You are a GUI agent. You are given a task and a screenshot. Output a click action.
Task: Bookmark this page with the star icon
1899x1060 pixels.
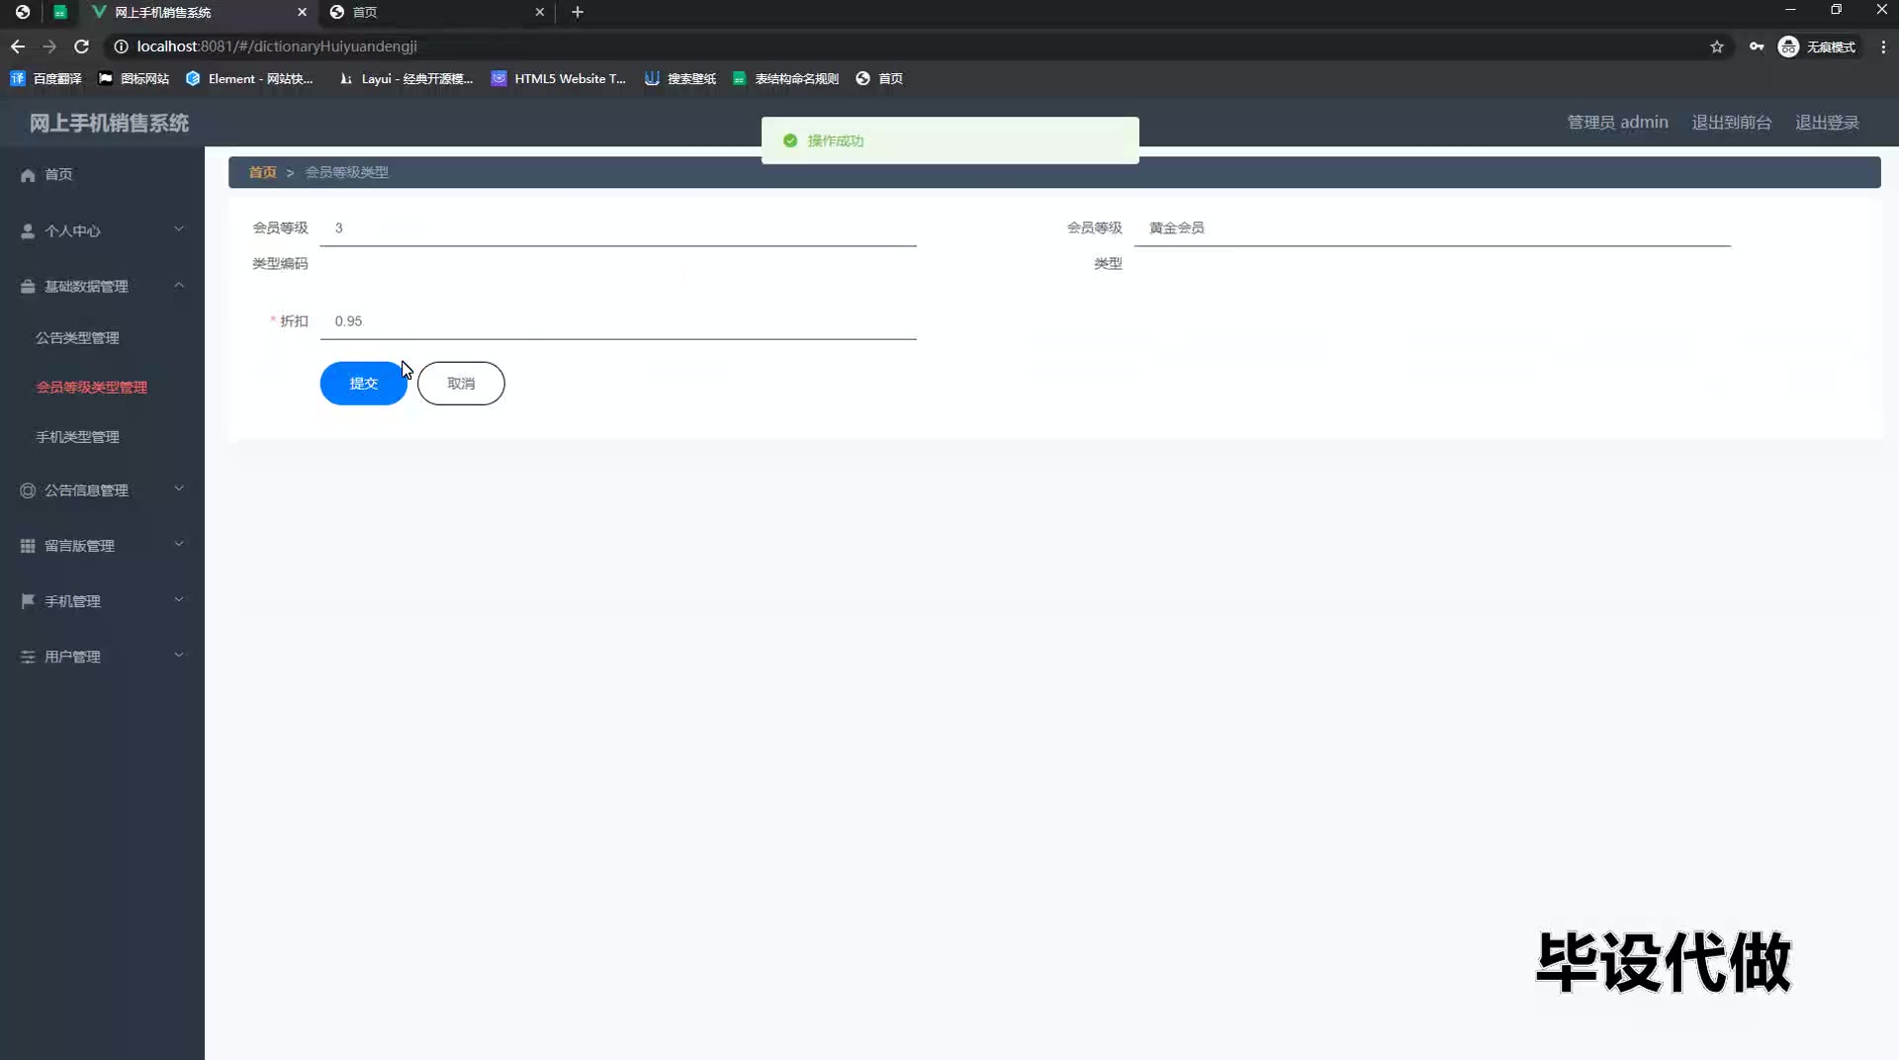[1717, 46]
